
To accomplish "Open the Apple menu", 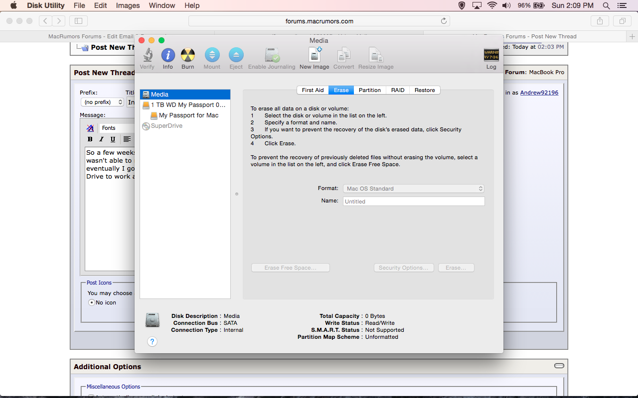I will pyautogui.click(x=13, y=5).
